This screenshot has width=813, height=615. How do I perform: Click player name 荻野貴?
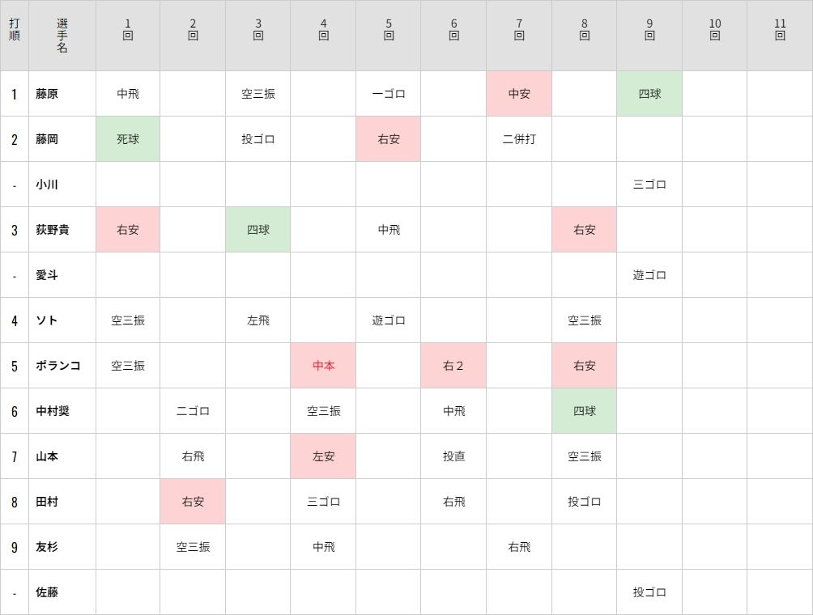coord(53,230)
